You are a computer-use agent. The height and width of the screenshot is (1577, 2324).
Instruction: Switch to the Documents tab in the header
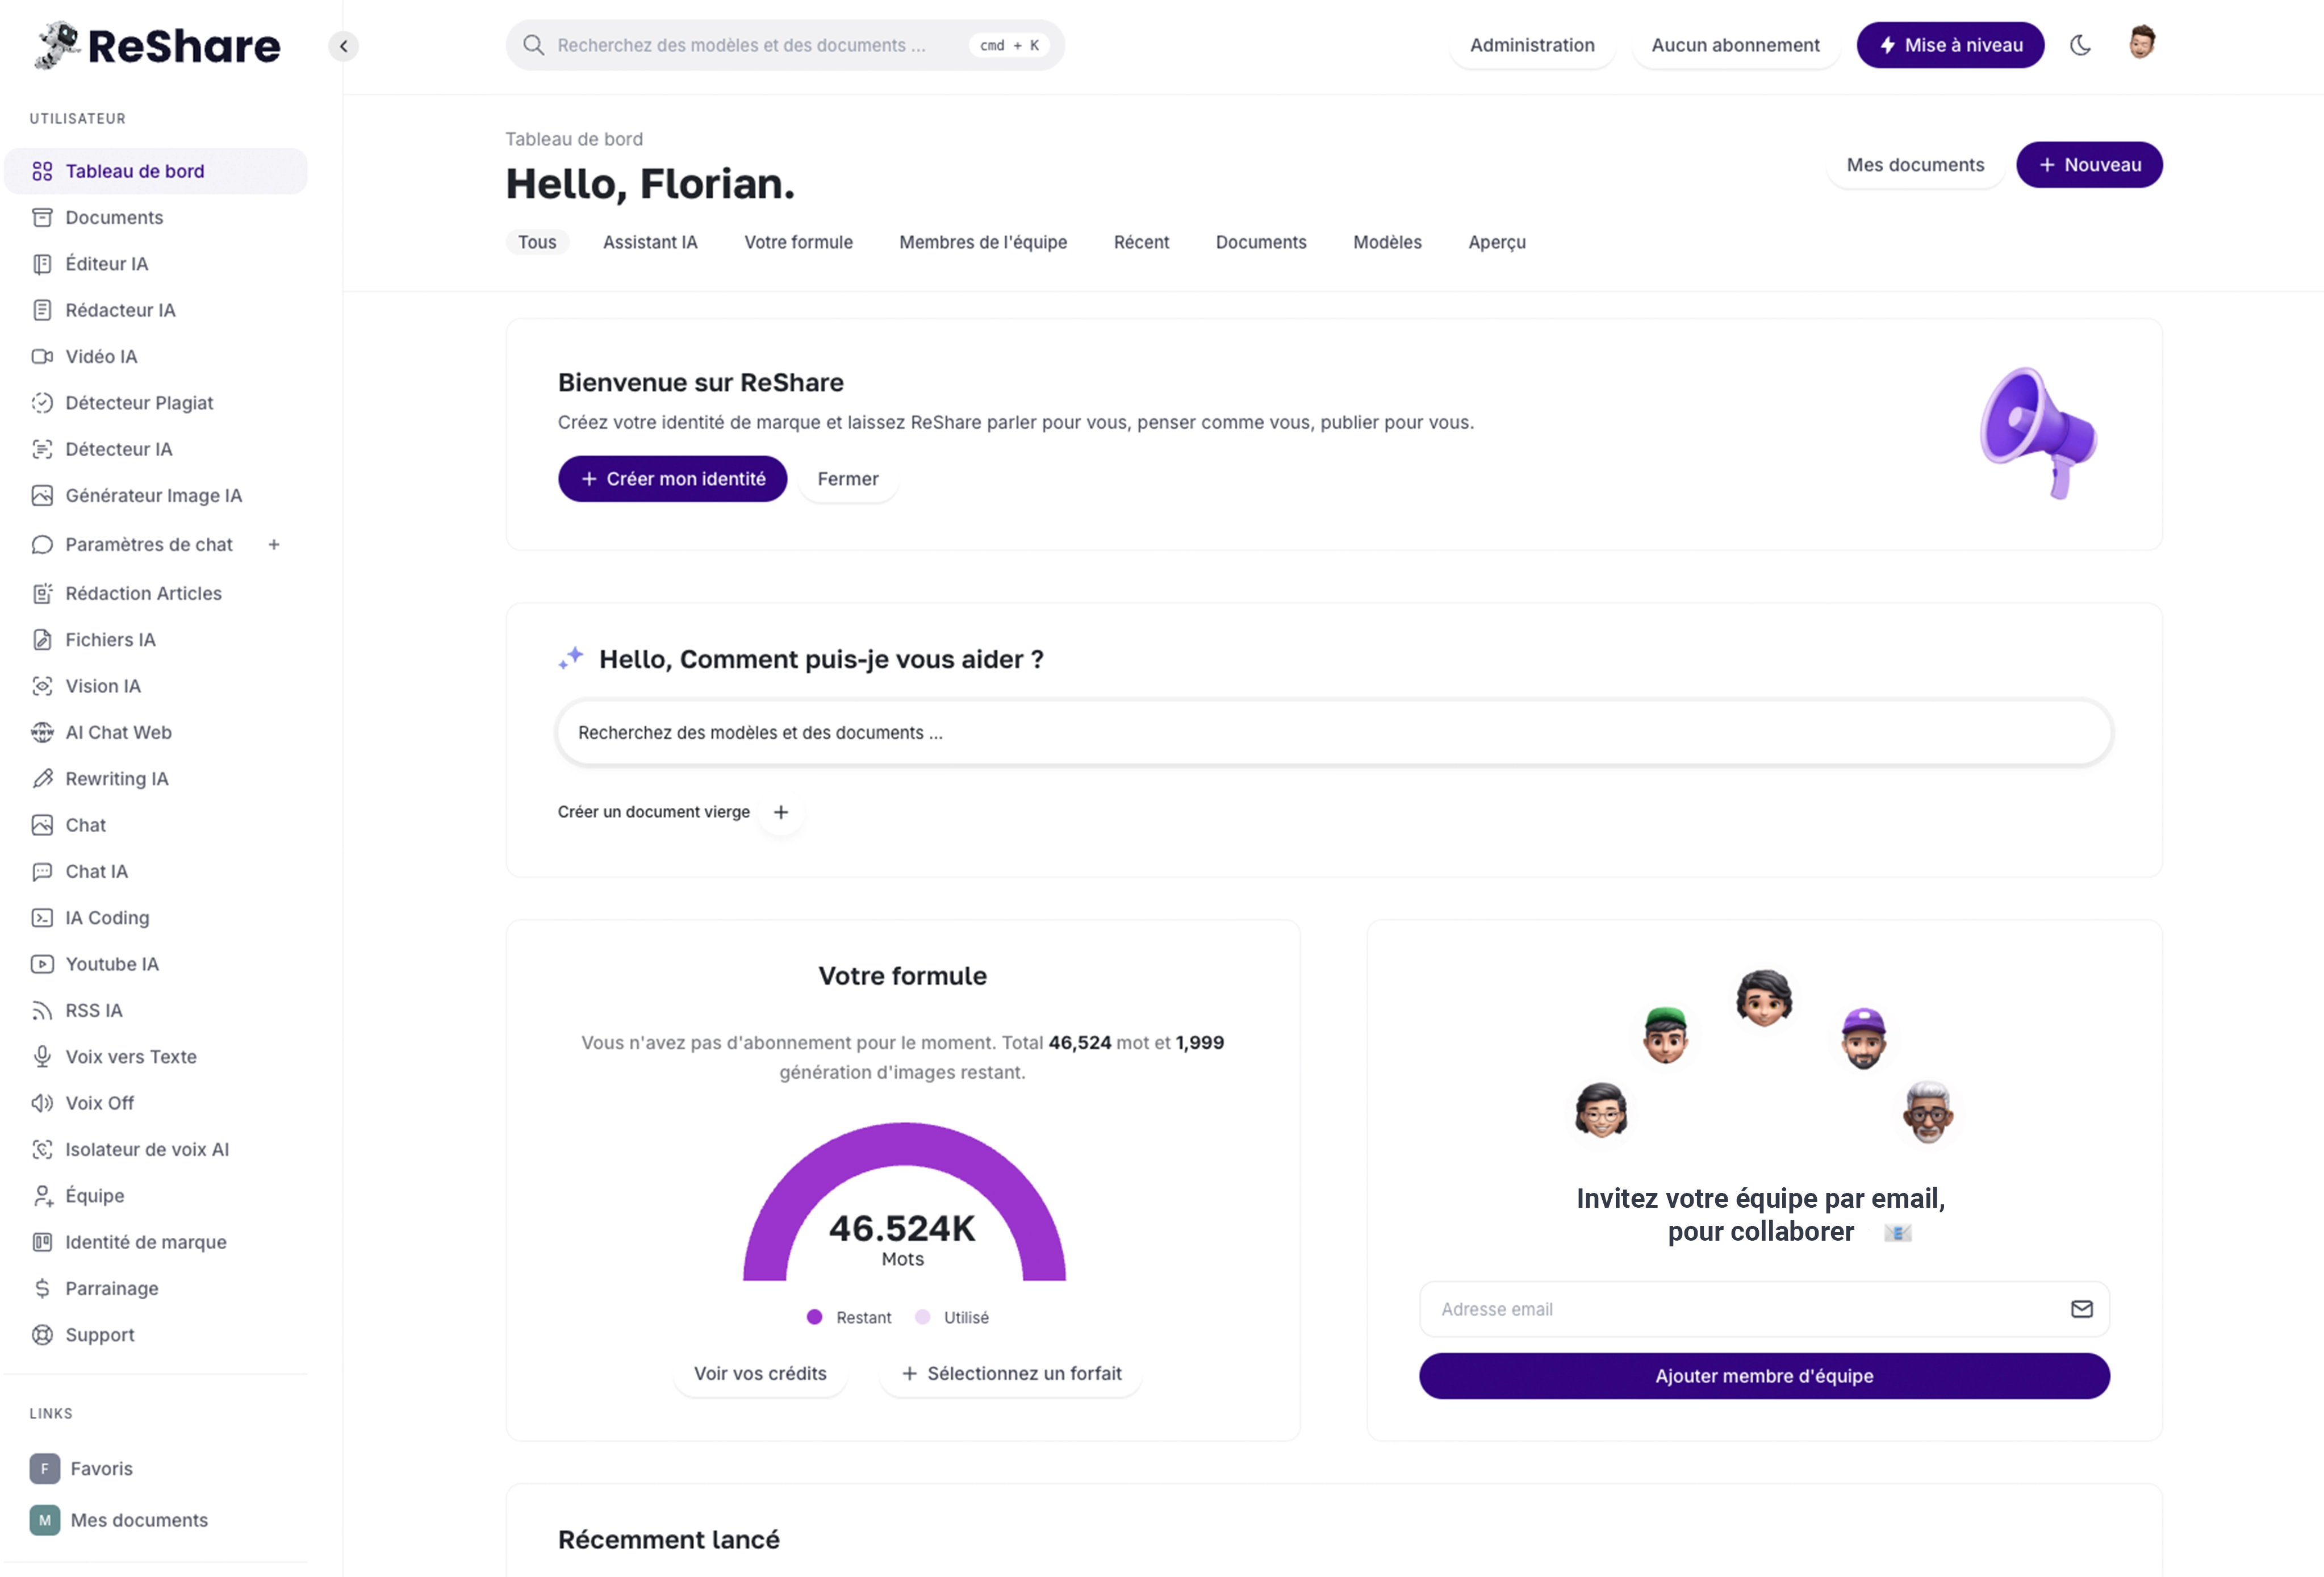pyautogui.click(x=1261, y=242)
